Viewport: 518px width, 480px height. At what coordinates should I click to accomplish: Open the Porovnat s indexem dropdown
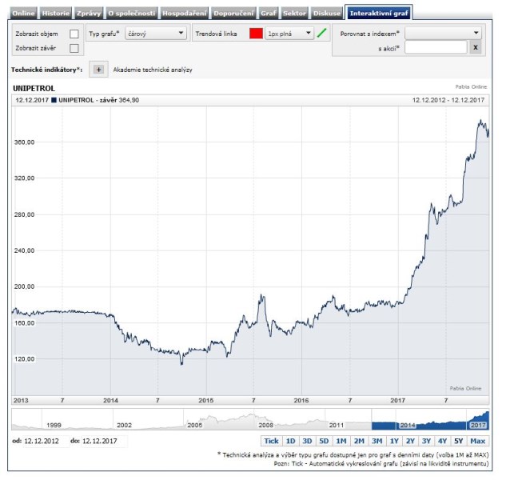443,33
